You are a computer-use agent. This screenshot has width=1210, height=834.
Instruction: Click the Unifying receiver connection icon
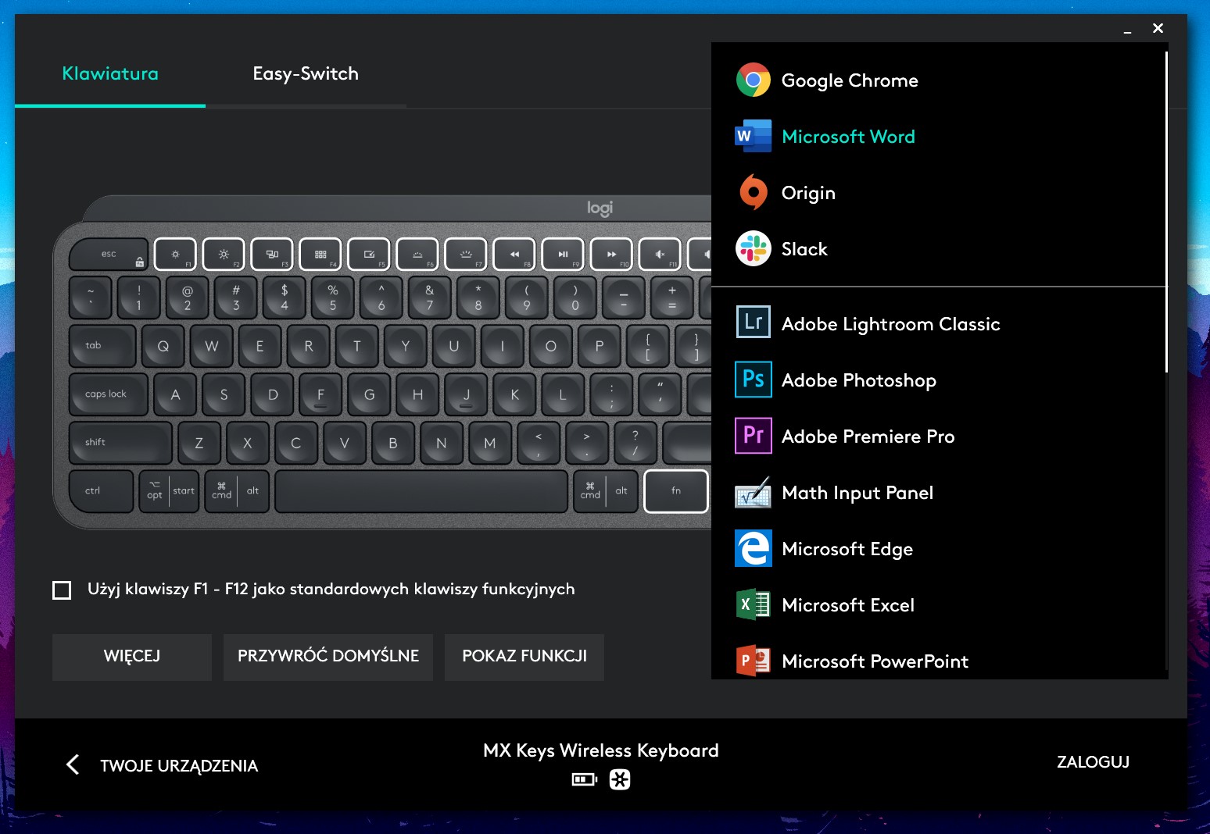click(620, 779)
